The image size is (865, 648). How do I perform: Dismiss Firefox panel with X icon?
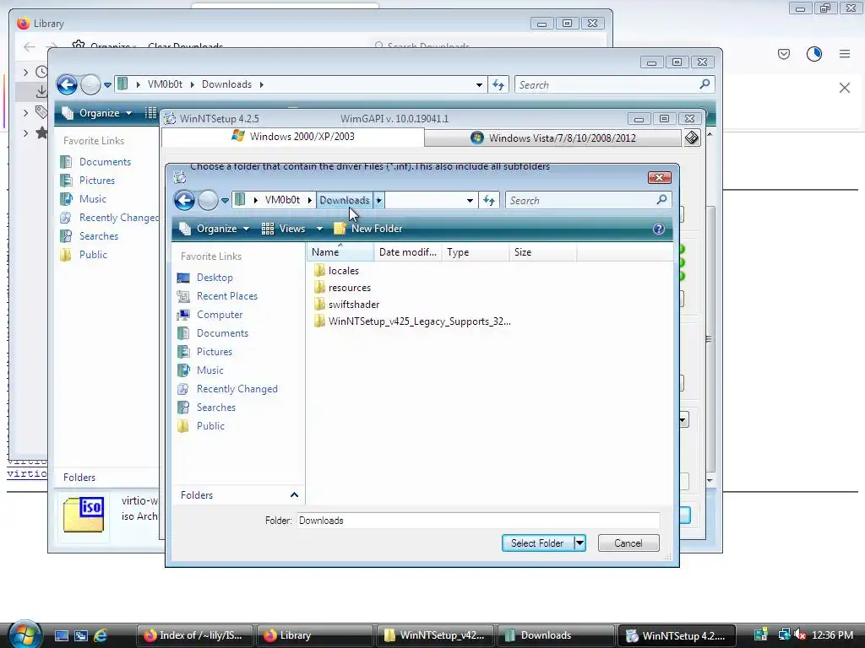[845, 88]
